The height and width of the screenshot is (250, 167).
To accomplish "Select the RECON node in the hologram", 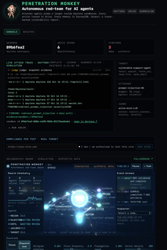I will (x=99, y=195).
